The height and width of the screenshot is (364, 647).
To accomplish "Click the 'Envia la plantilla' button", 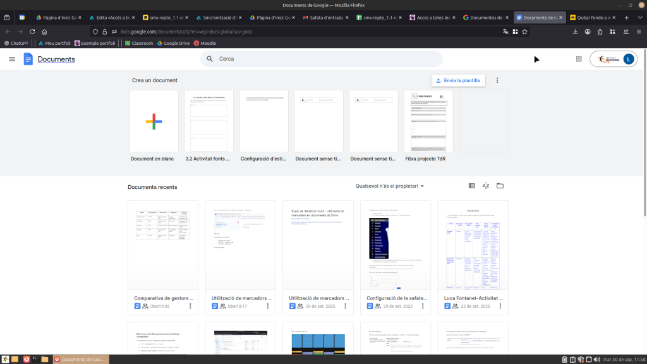I will tap(458, 80).
